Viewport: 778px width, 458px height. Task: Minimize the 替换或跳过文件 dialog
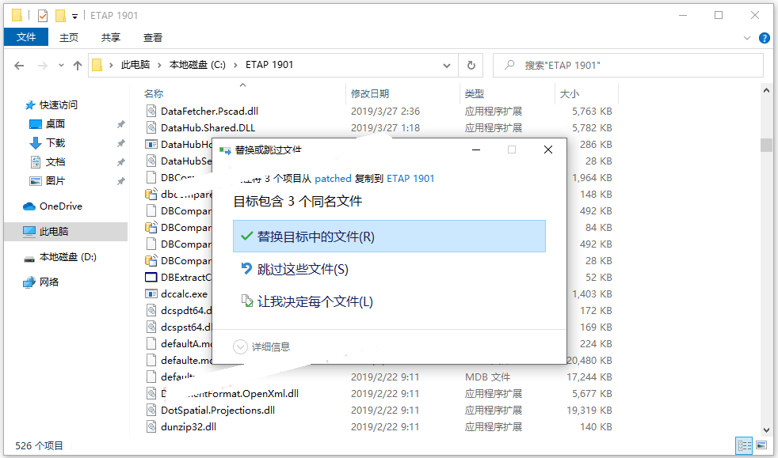coord(476,150)
